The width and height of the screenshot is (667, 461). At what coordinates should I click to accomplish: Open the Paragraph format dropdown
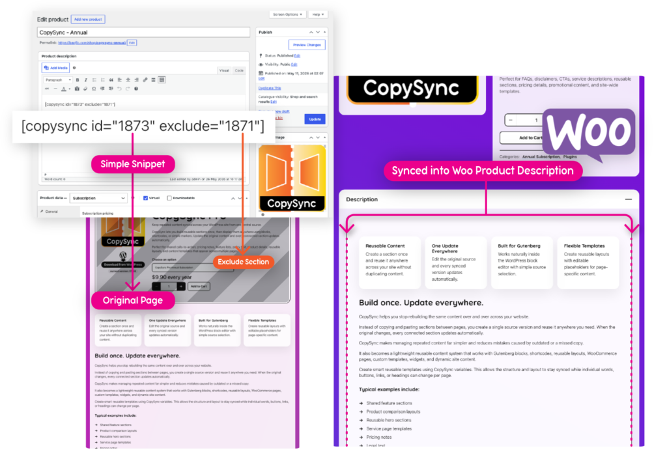58,80
